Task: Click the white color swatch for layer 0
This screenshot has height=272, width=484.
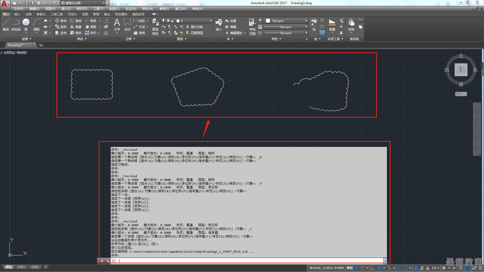Action: click(x=178, y=21)
